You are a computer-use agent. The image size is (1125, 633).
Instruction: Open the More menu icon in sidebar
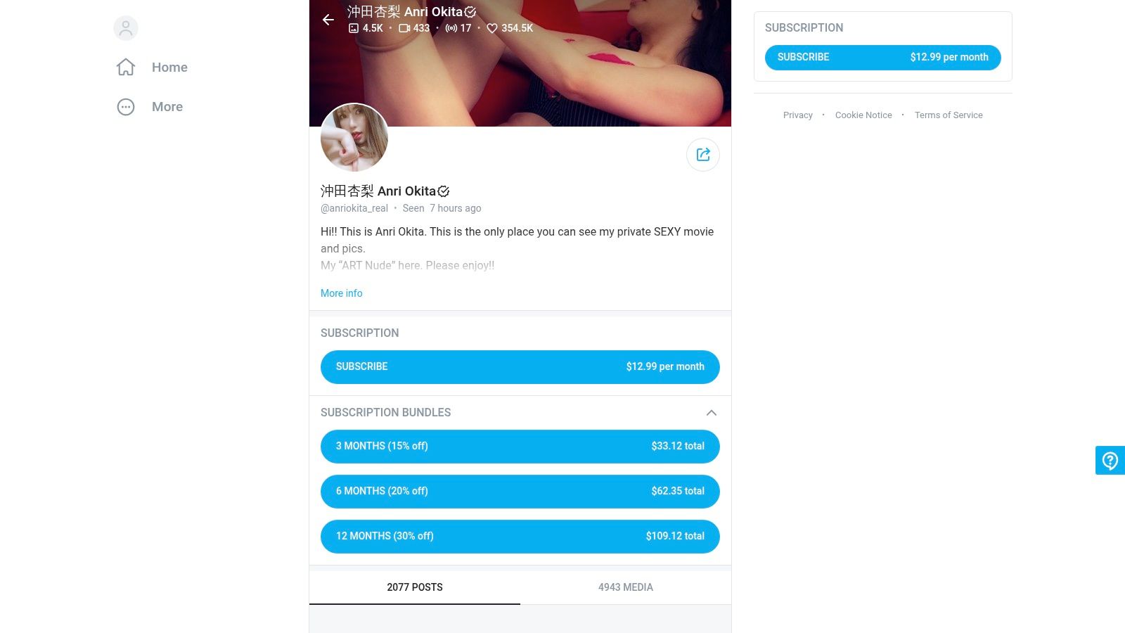pos(126,107)
